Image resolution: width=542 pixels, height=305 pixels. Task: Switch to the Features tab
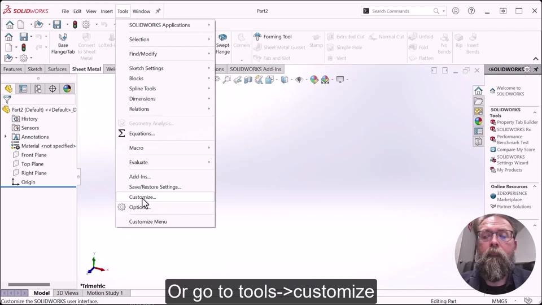12,69
